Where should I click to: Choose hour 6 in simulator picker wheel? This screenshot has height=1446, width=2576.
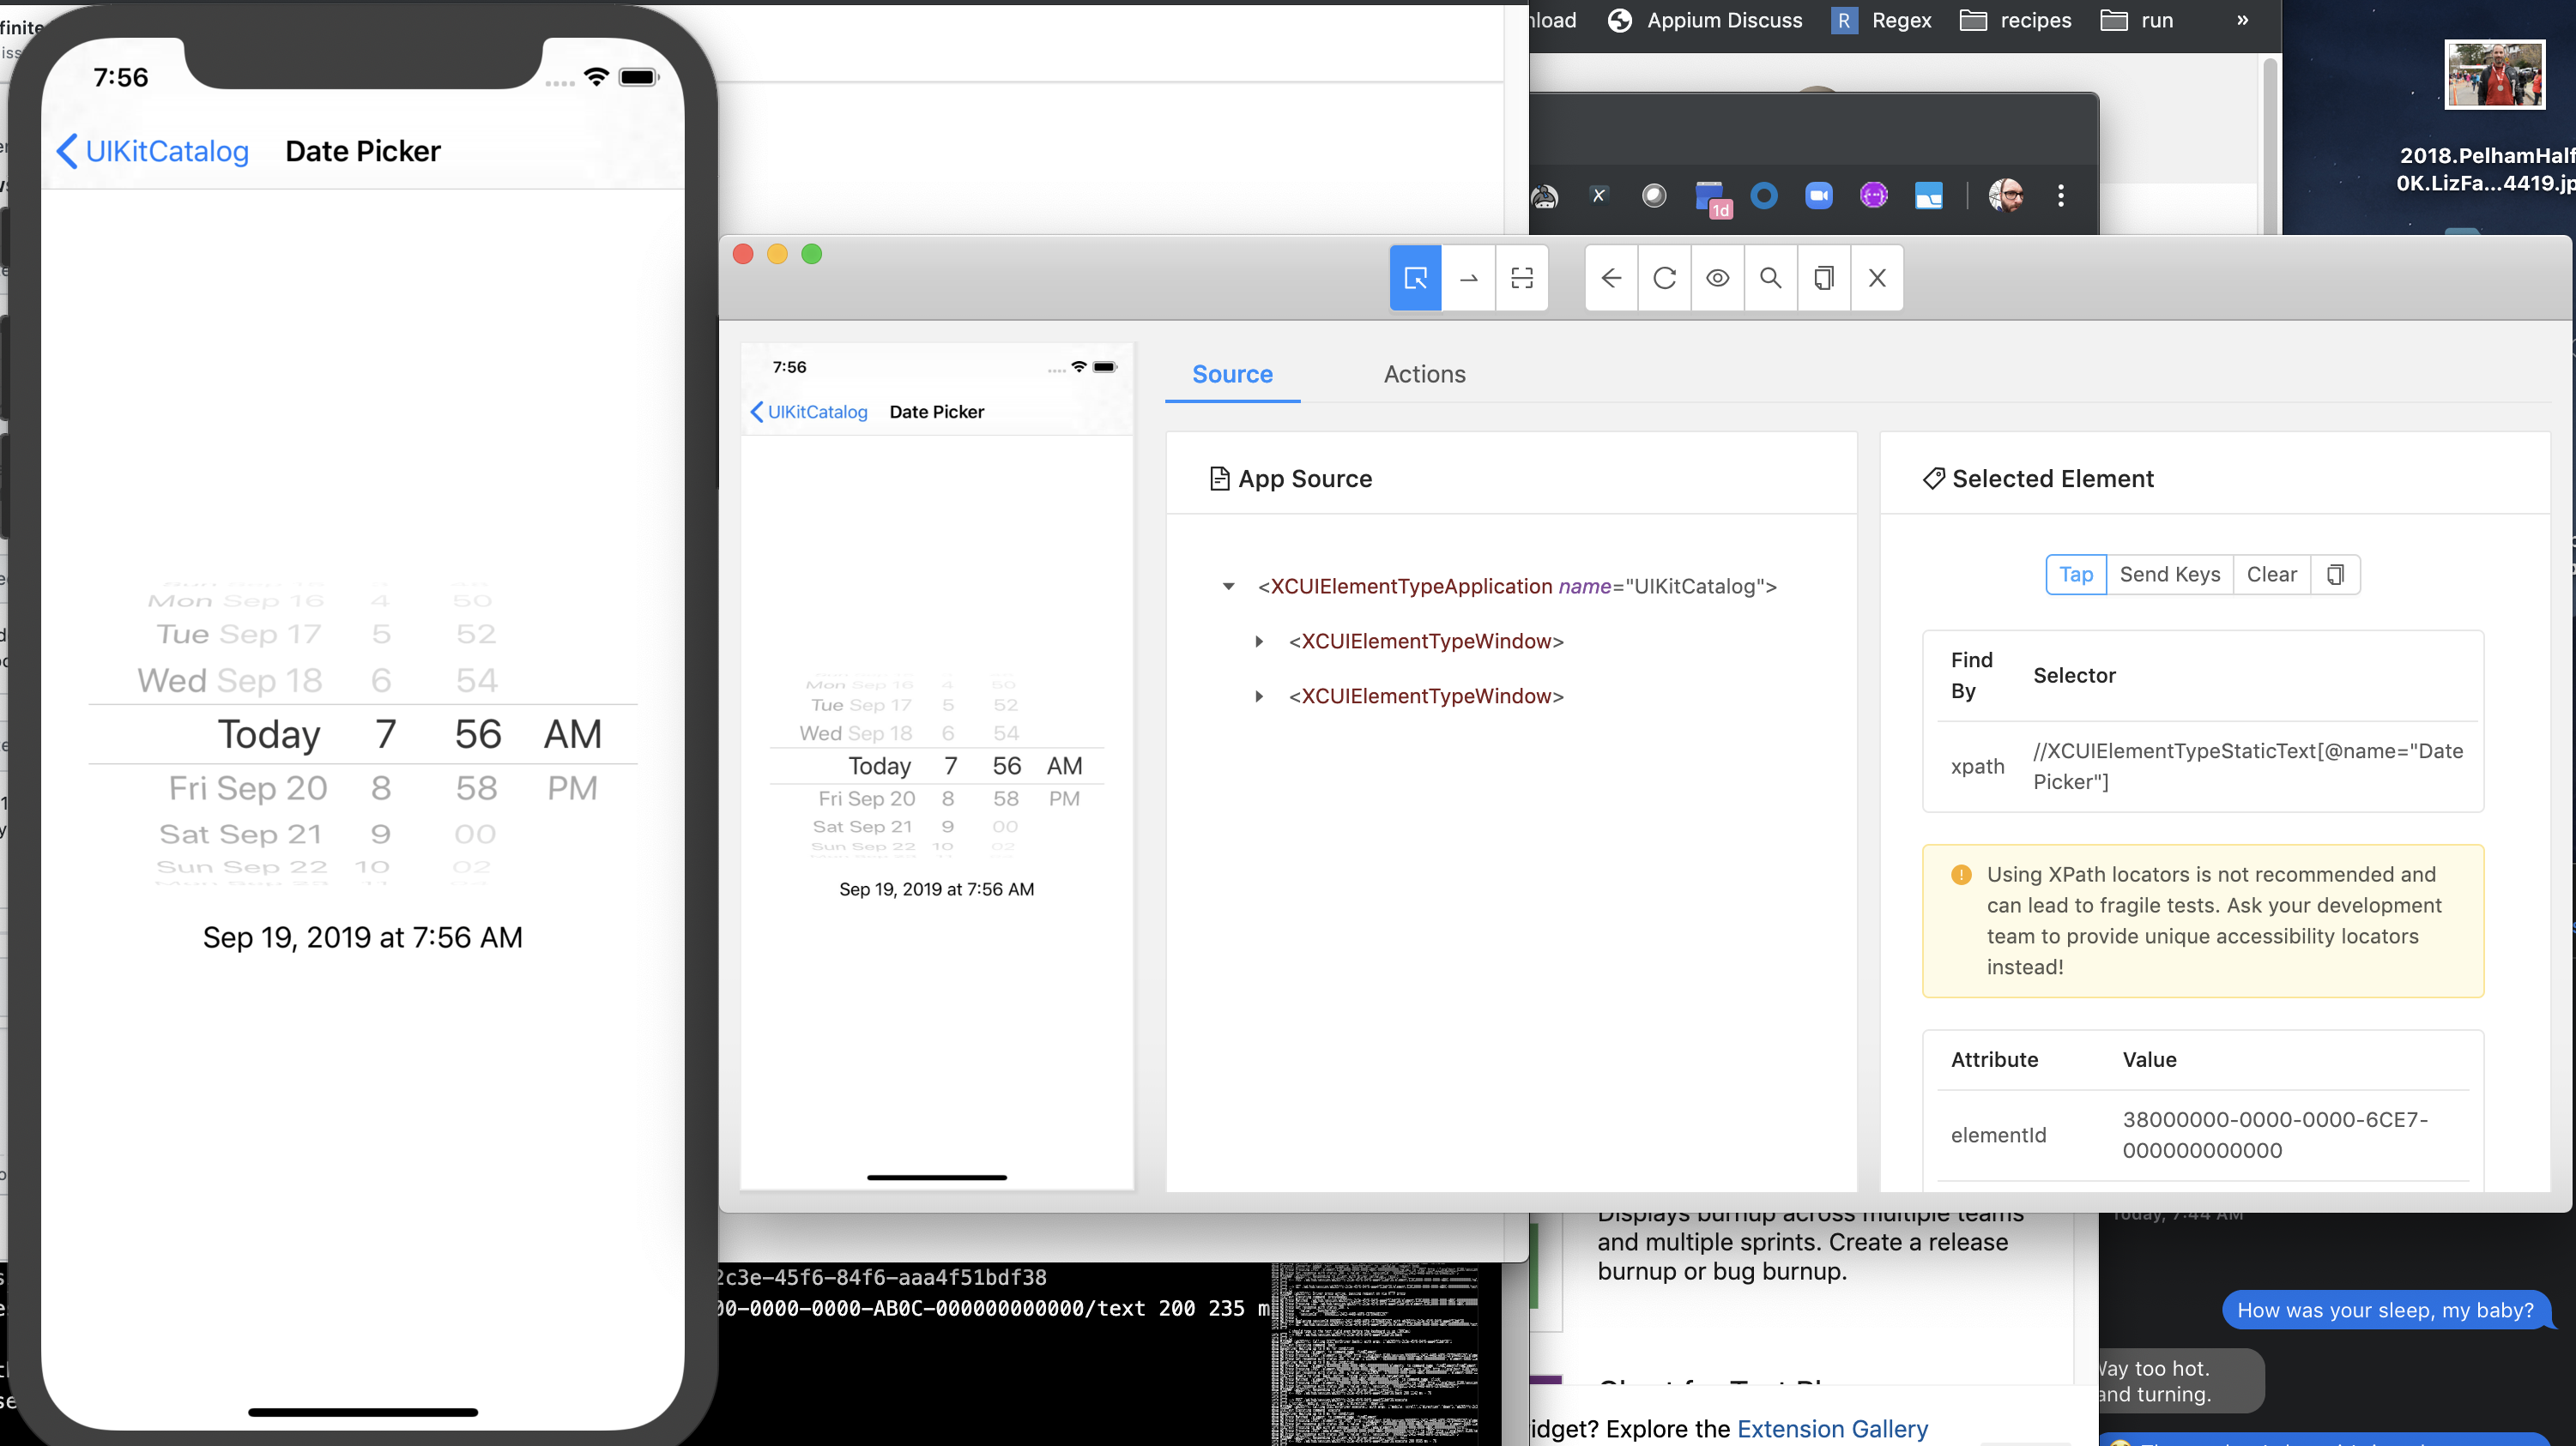pos(381,680)
